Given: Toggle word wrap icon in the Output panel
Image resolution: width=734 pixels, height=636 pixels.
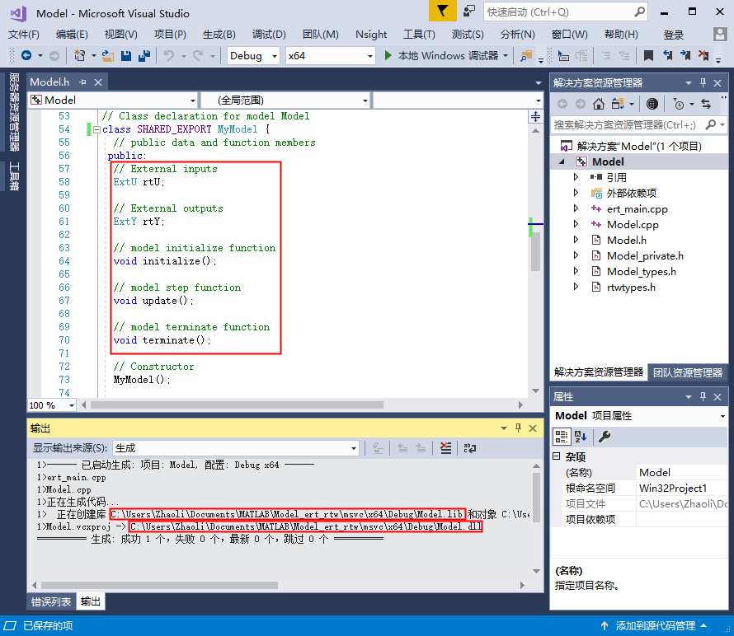Looking at the screenshot, I should click(x=469, y=448).
